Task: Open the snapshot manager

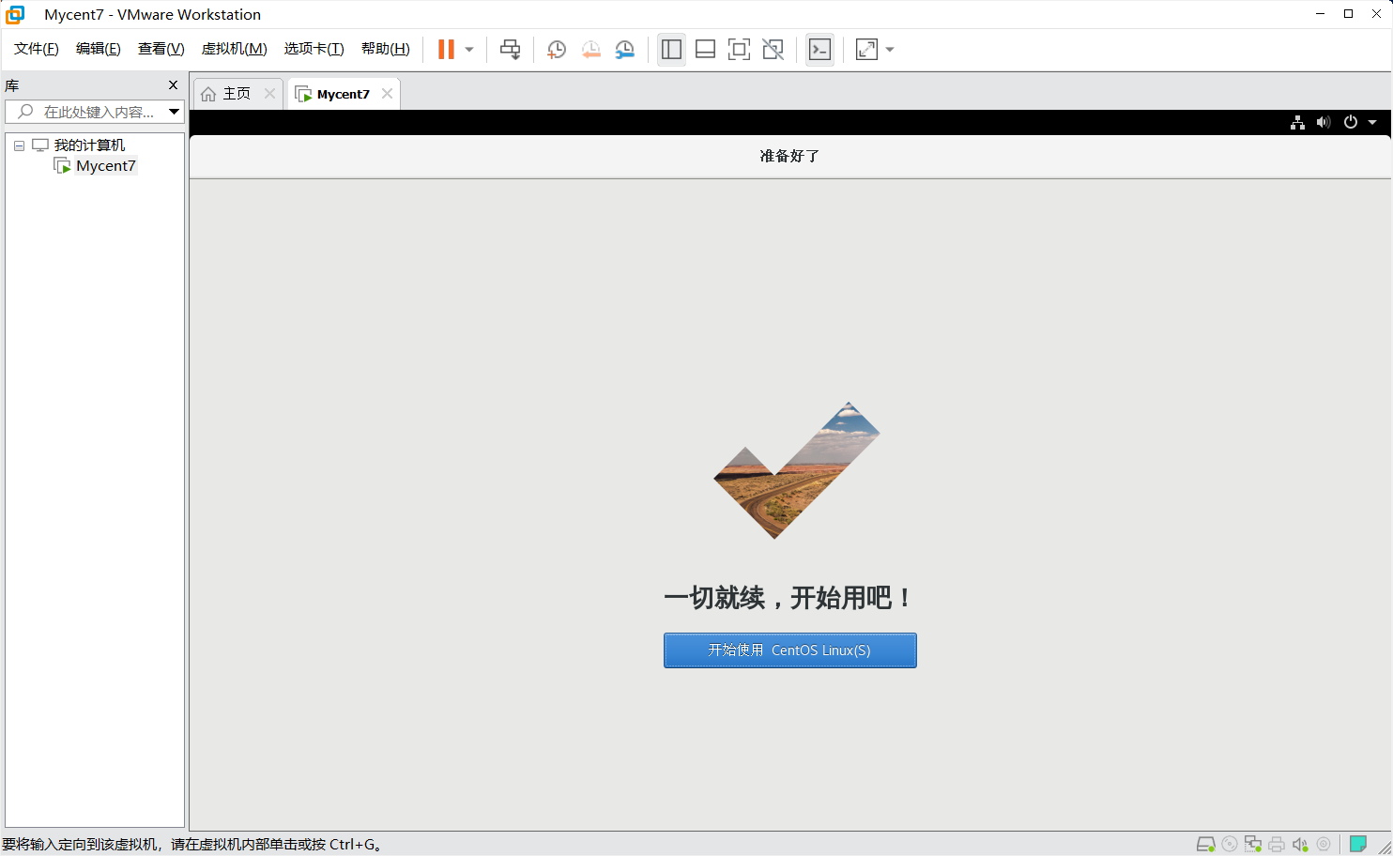Action: pos(625,49)
